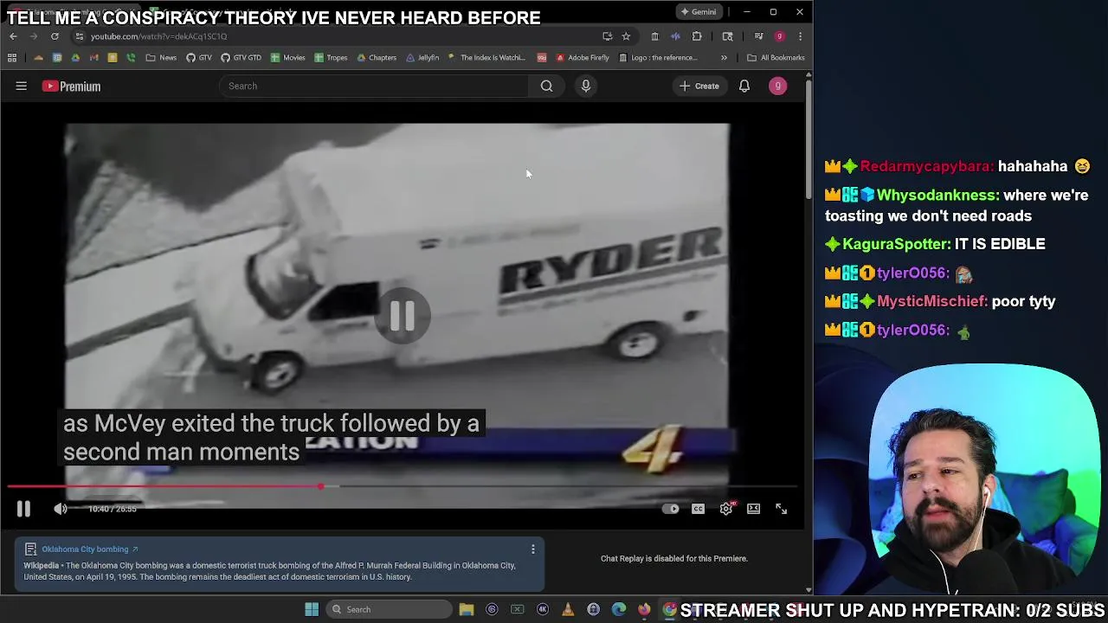1108x623 pixels.
Task: Start voice search with microphone icon
Action: tap(585, 86)
